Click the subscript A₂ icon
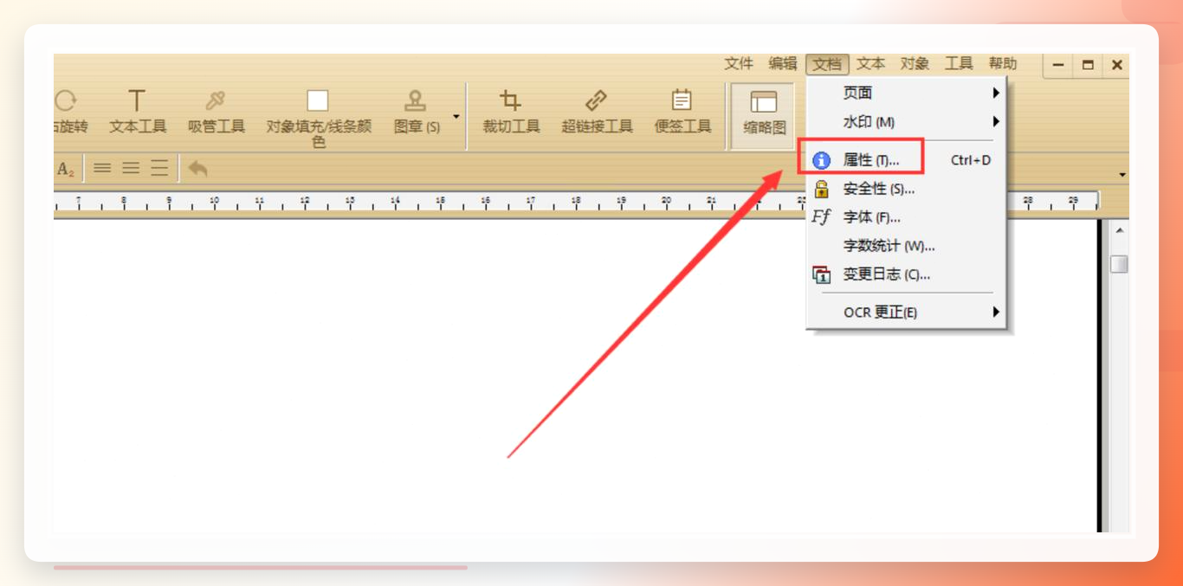This screenshot has width=1183, height=586. click(66, 169)
